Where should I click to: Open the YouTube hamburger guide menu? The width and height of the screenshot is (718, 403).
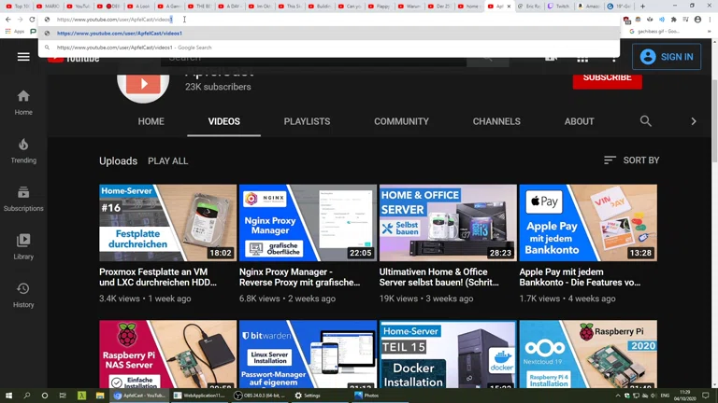[x=23, y=57]
